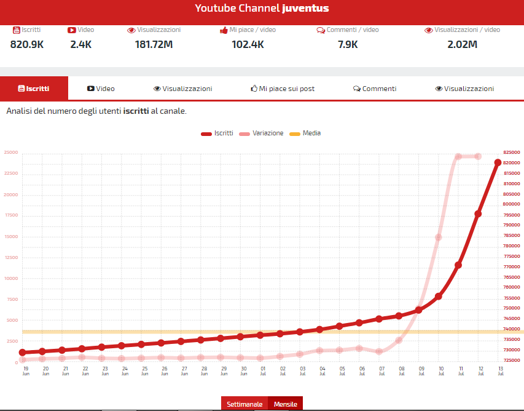Open the Commenti tab

[375, 89]
